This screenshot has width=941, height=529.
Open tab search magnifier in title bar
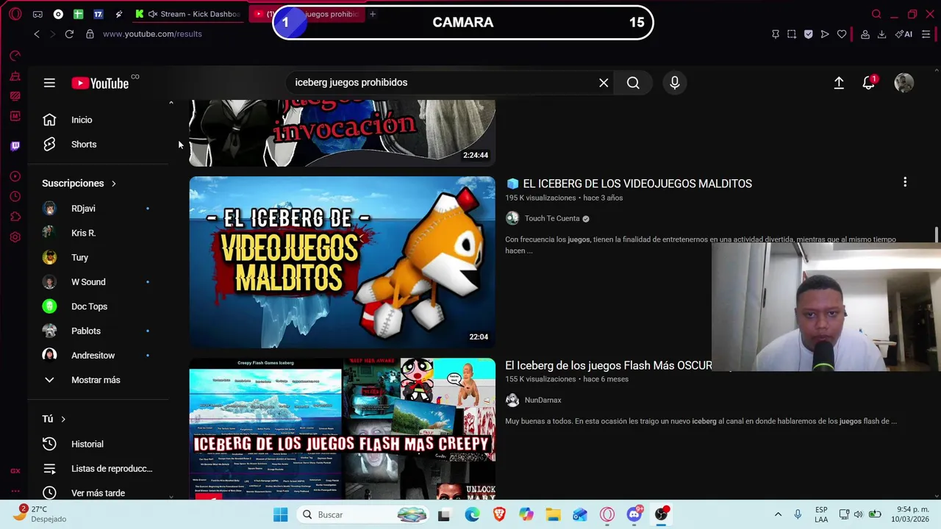tap(876, 14)
